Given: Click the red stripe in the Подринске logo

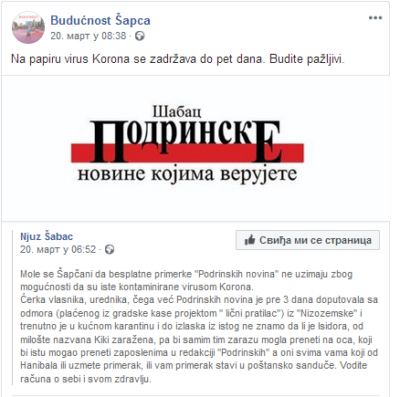Looking at the screenshot, I should coord(187,152).
